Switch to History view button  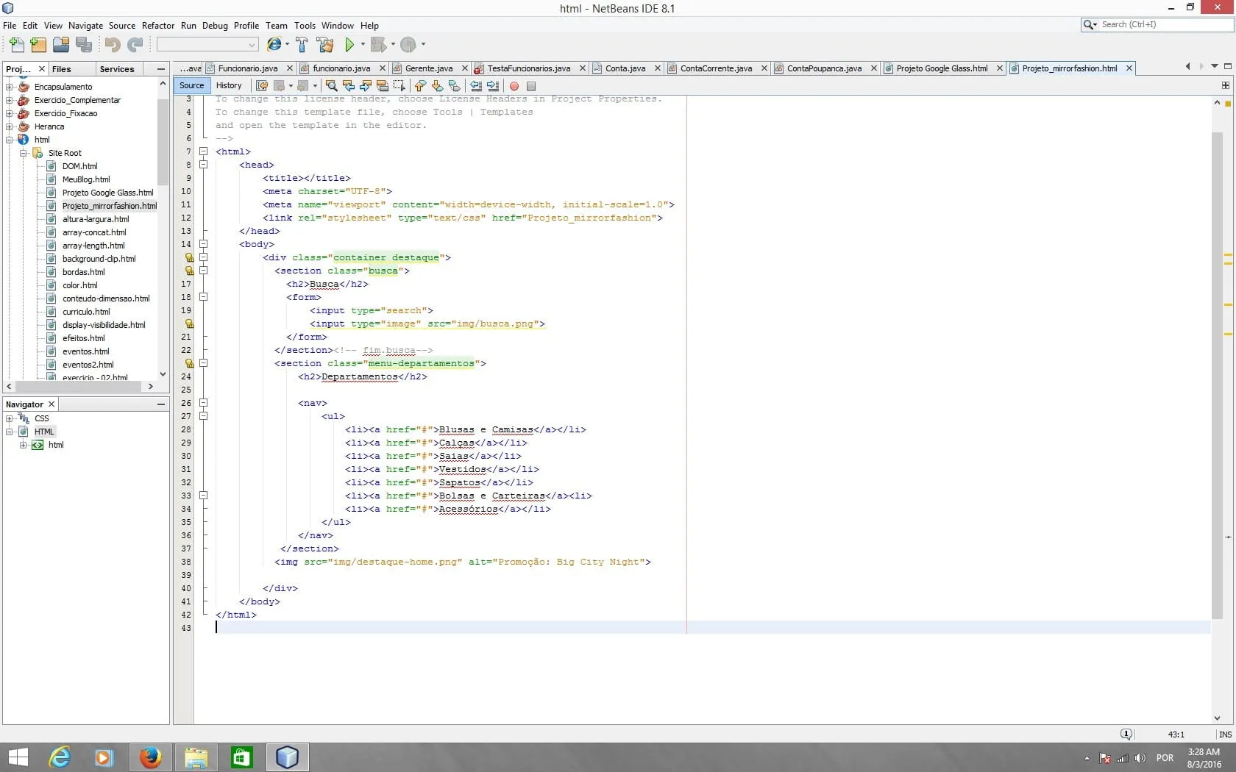(x=229, y=86)
